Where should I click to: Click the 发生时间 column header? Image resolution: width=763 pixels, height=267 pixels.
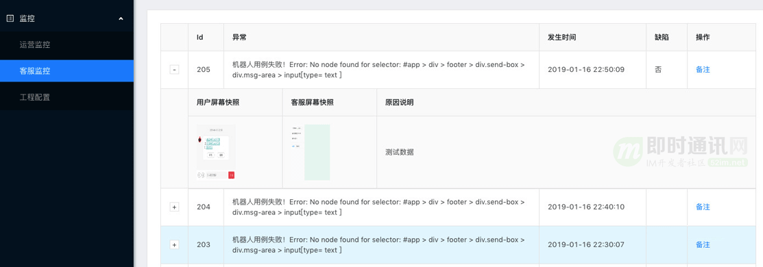[562, 37]
